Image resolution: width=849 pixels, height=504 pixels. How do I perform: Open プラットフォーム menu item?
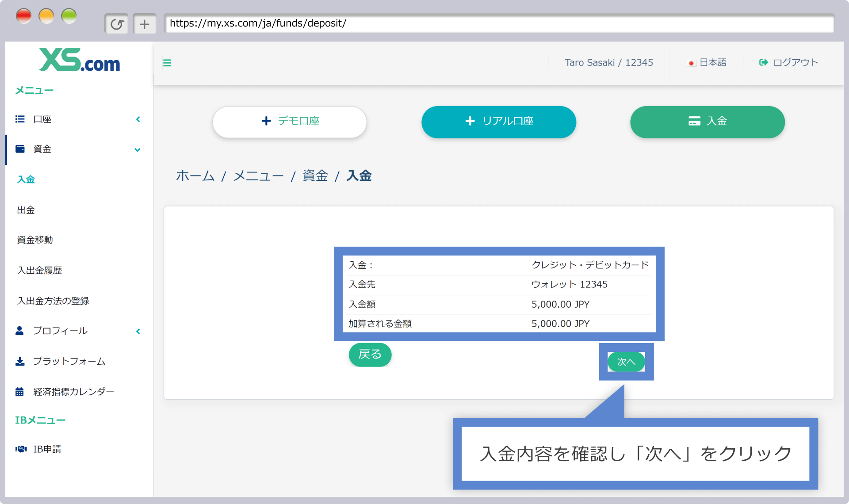pos(69,361)
